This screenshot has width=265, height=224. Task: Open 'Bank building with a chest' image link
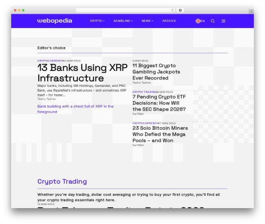point(75,109)
